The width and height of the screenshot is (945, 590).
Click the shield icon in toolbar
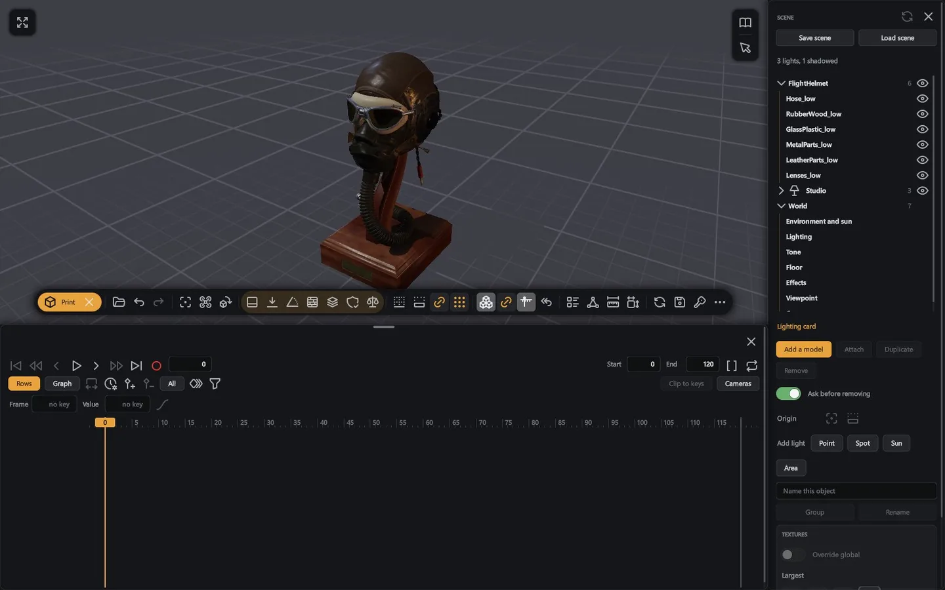pos(352,302)
